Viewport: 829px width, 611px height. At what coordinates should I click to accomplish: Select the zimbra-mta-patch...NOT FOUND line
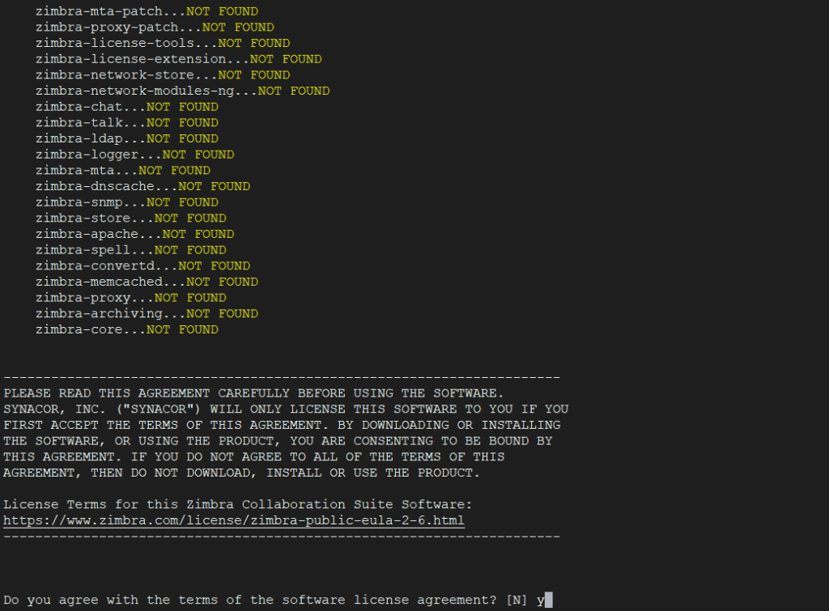[x=147, y=11]
